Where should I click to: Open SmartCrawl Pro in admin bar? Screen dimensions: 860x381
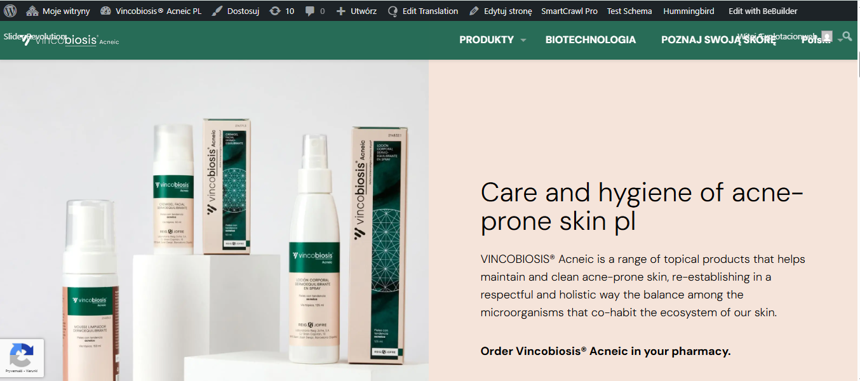click(569, 11)
